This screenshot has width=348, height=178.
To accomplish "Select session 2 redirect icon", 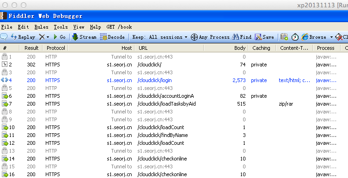I will pyautogui.click(x=5, y=65).
